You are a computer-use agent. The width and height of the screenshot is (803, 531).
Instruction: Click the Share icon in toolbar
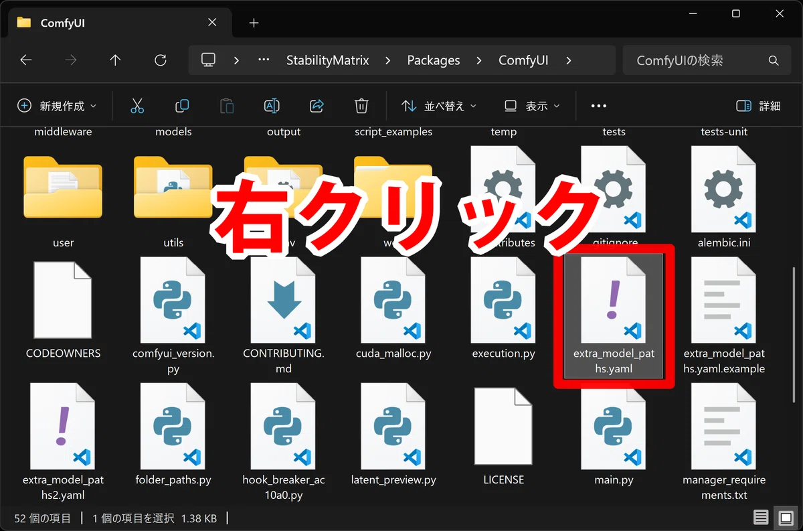[317, 106]
